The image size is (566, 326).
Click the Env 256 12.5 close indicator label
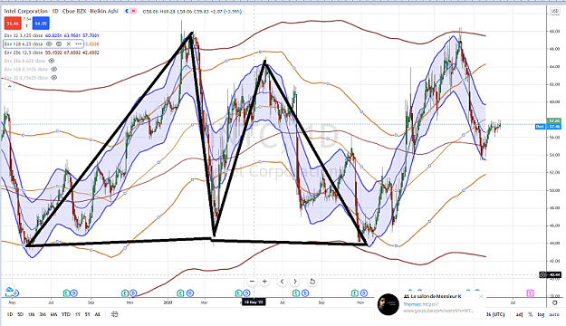pyautogui.click(x=24, y=53)
